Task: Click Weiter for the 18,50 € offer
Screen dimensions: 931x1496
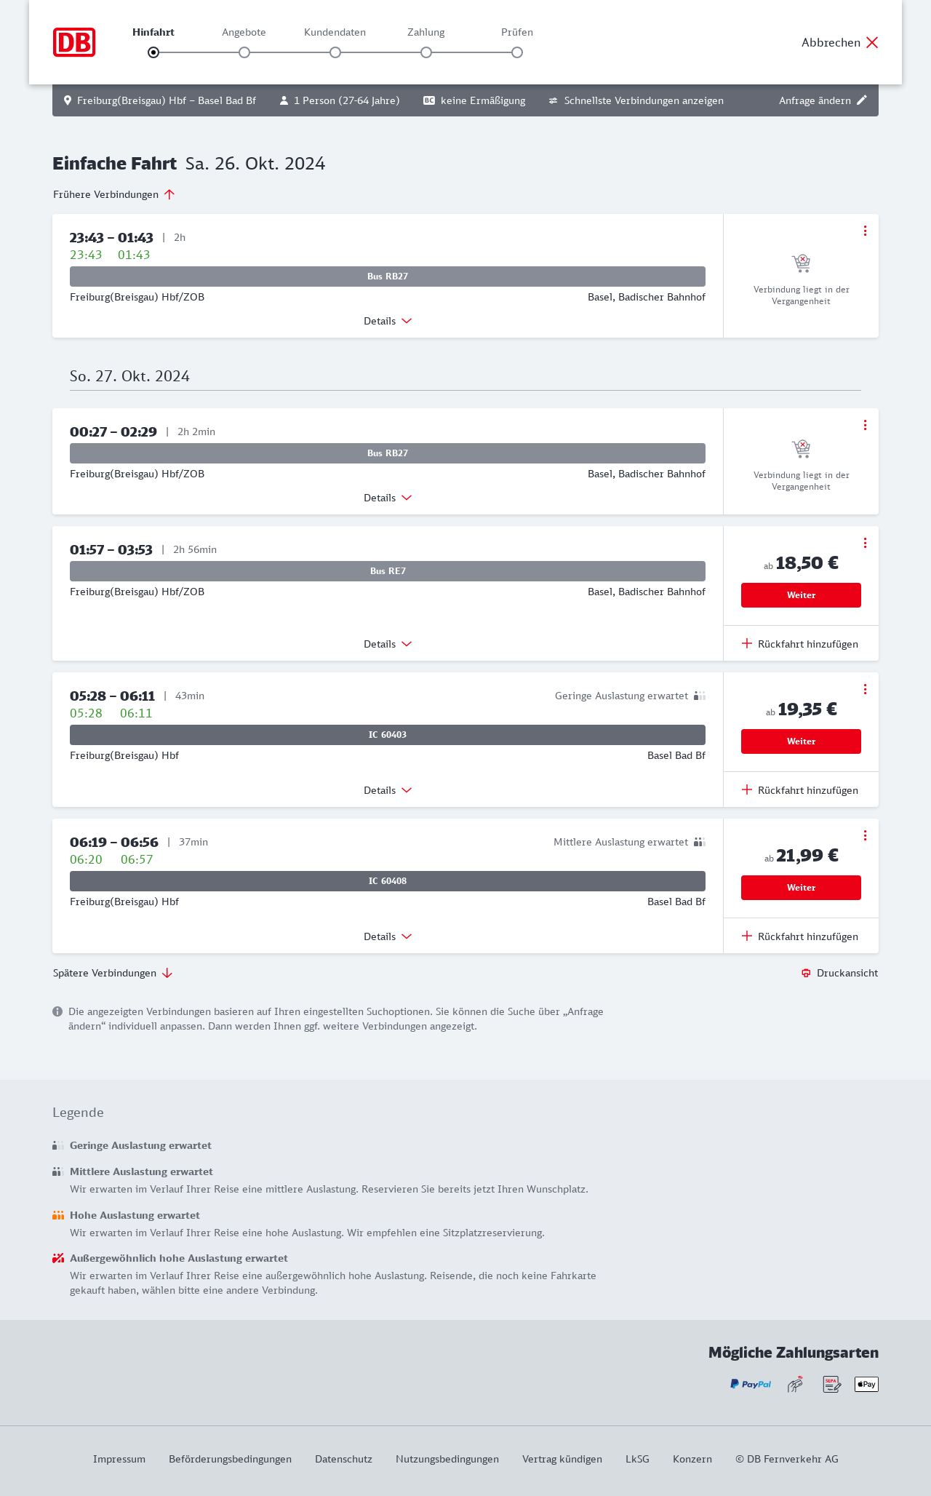Action: pyautogui.click(x=801, y=595)
